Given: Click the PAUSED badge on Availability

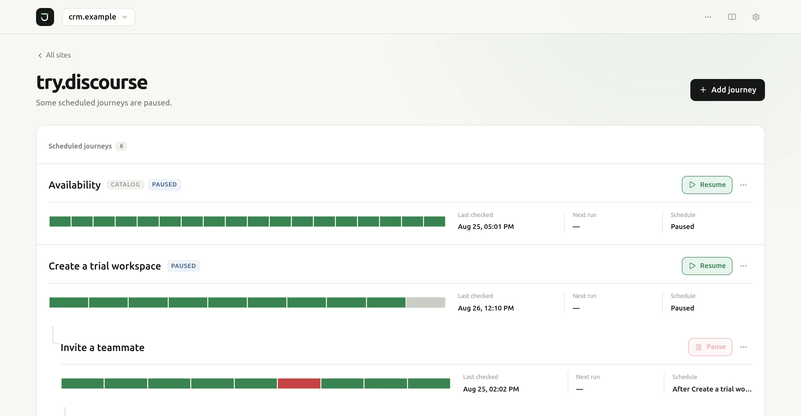Looking at the screenshot, I should 164,184.
